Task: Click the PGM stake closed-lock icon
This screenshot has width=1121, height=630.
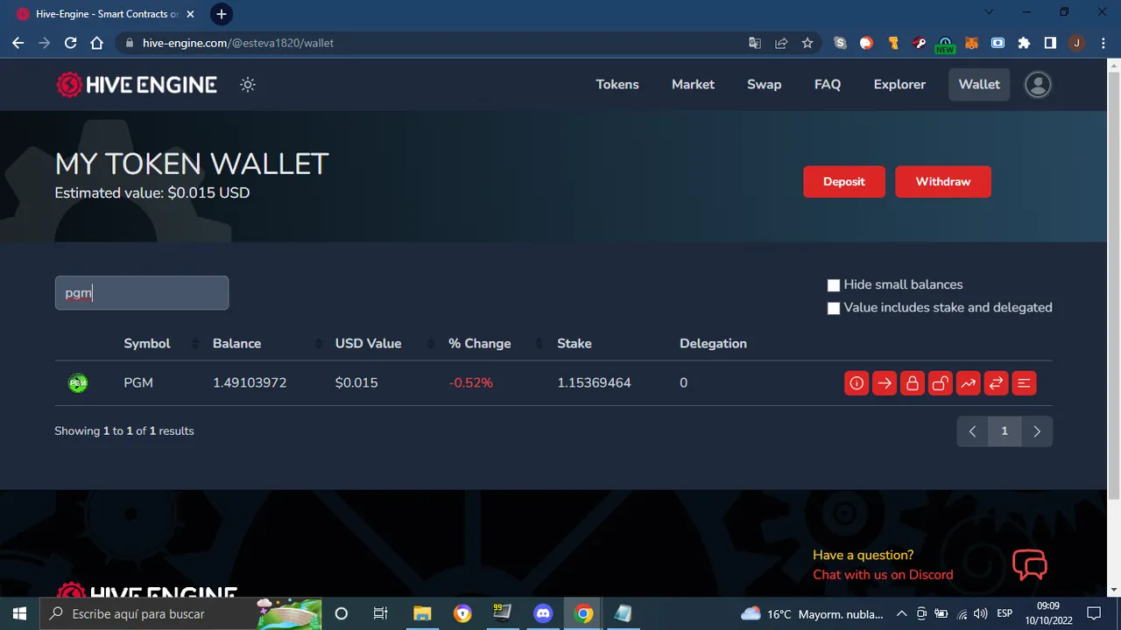Action: 913,383
